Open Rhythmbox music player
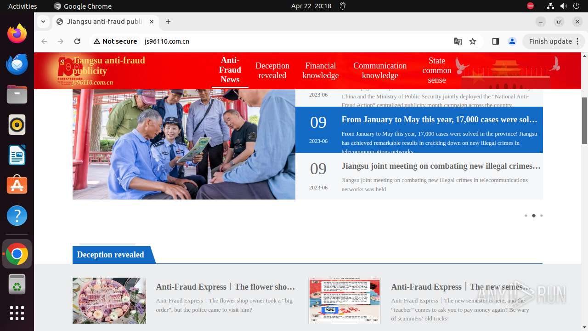 (17, 125)
